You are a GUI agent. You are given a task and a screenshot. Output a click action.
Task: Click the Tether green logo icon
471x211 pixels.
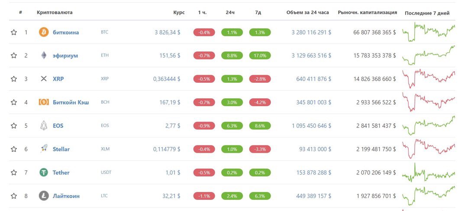[44, 173]
